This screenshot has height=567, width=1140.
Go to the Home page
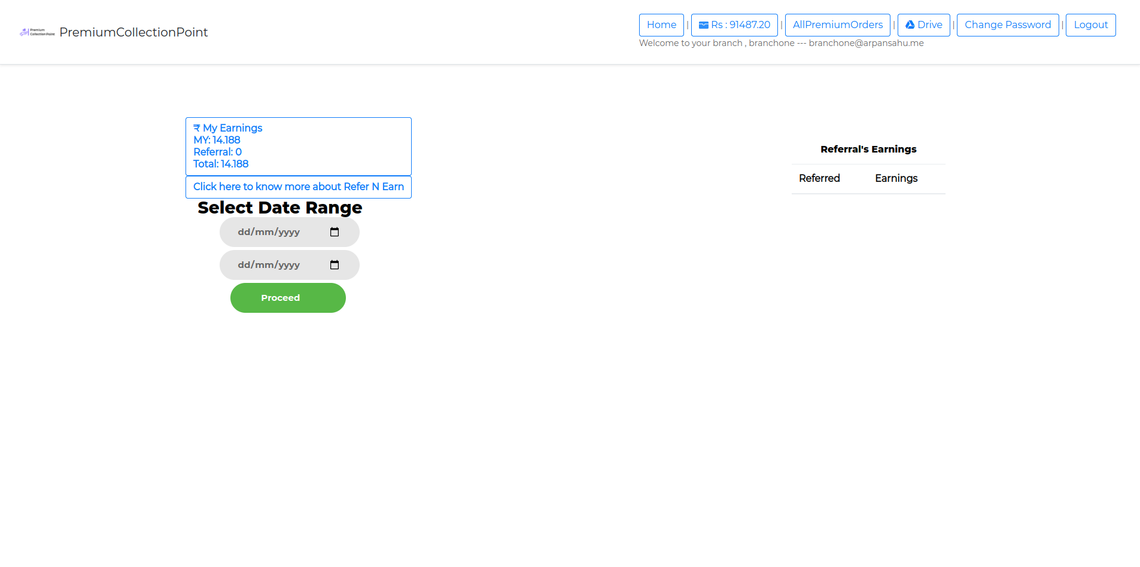point(661,25)
